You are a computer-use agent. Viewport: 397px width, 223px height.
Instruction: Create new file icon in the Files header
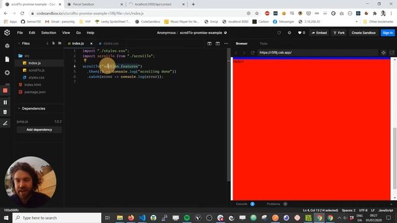point(53,43)
